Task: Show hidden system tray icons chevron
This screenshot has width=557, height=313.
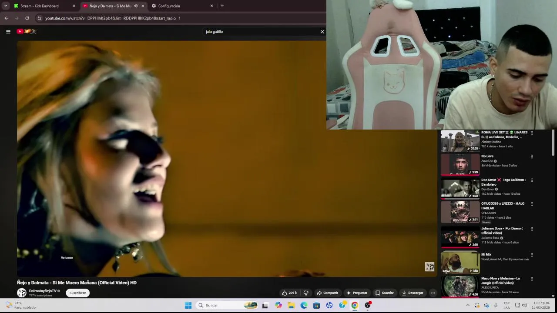Action: 468,305
